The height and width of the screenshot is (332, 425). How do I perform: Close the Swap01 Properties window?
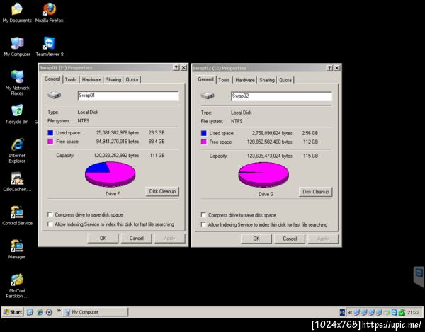[183, 68]
